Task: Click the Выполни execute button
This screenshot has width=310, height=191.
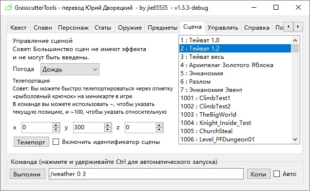Action: pyautogui.click(x=27, y=174)
